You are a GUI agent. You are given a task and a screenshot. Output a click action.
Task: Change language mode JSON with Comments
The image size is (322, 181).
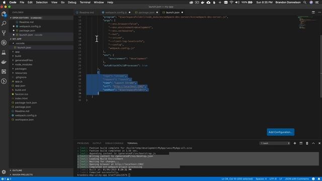tap(297, 179)
